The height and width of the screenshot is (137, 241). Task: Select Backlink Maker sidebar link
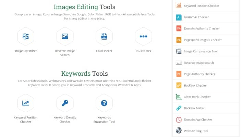[194, 108]
